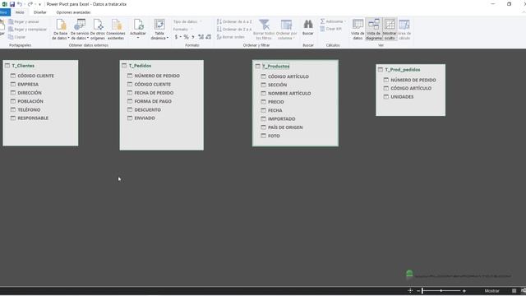Click Pegar y anexar
This screenshot has height=296, width=526.
point(24,21)
